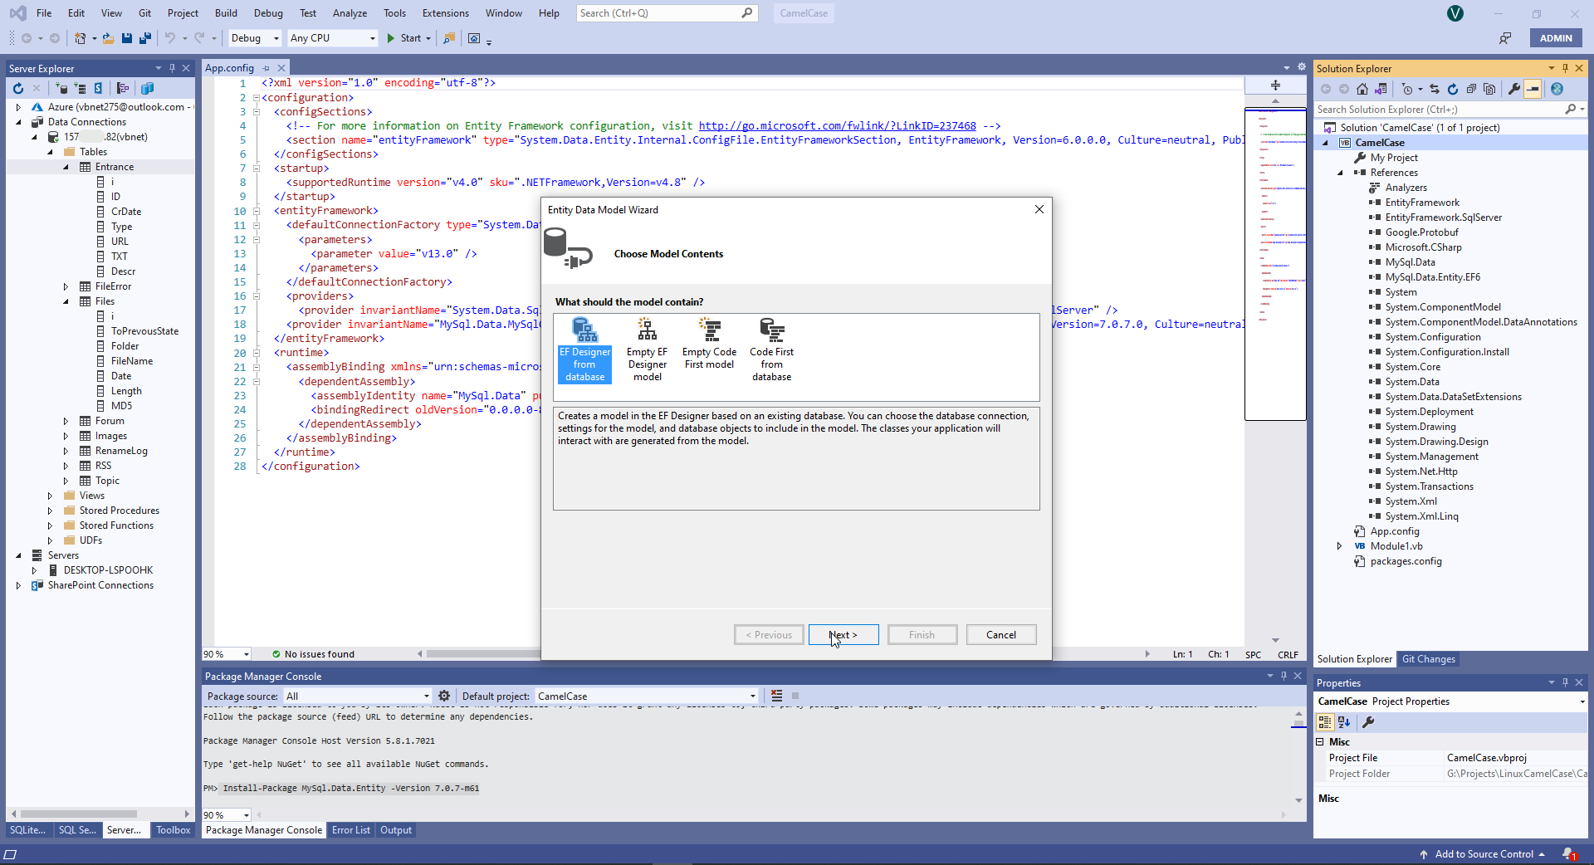Viewport: 1594px width, 865px height.
Task: Open the File menu
Action: click(44, 13)
